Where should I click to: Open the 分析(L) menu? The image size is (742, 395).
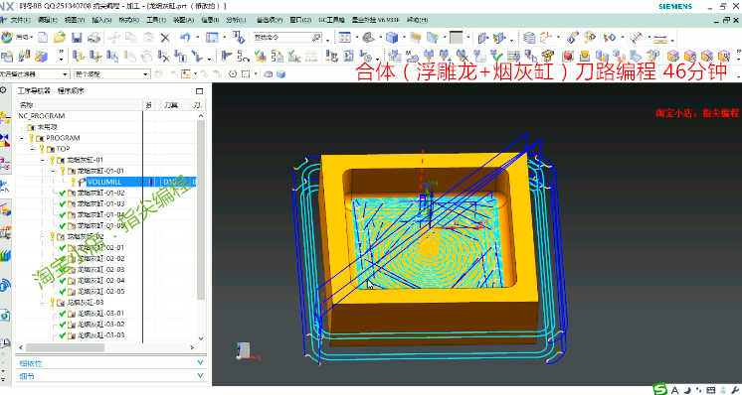pos(236,20)
